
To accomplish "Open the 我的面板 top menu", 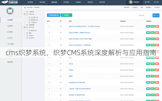I will [30, 2].
